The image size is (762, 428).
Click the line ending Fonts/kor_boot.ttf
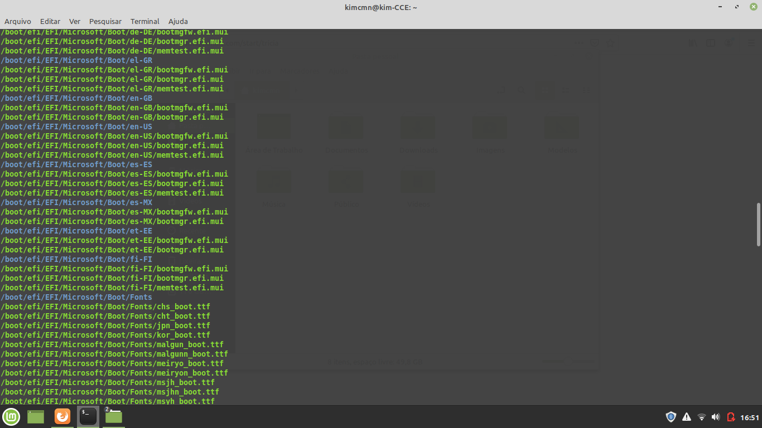[105, 335]
